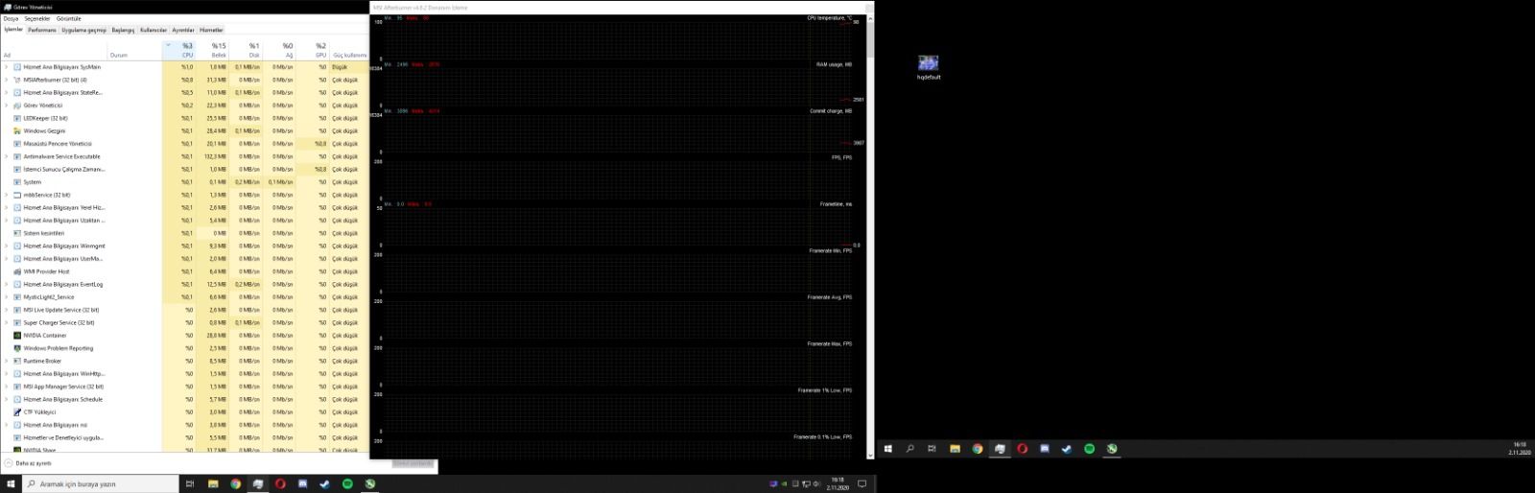Click the volume speaker icon in system tray
This screenshot has width=1535, height=493.
817,484
